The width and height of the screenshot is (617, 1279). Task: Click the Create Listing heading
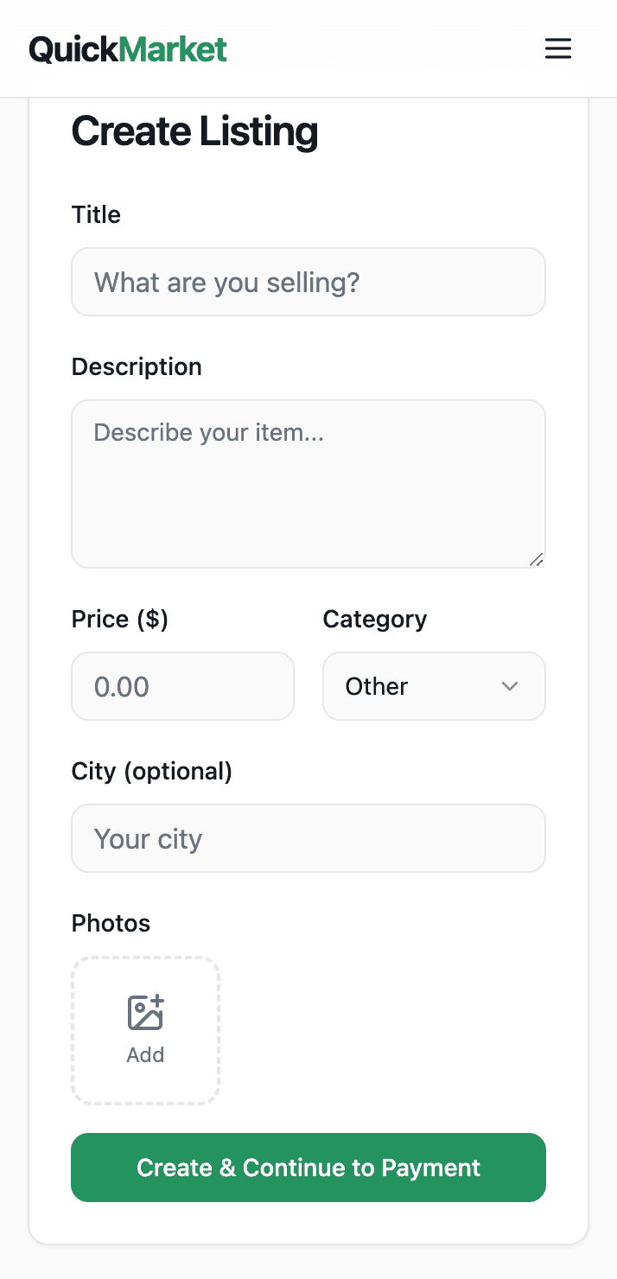[194, 131]
